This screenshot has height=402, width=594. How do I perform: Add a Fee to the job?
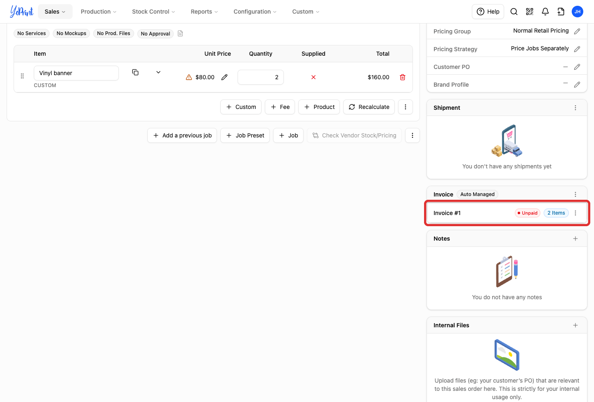[x=280, y=107]
